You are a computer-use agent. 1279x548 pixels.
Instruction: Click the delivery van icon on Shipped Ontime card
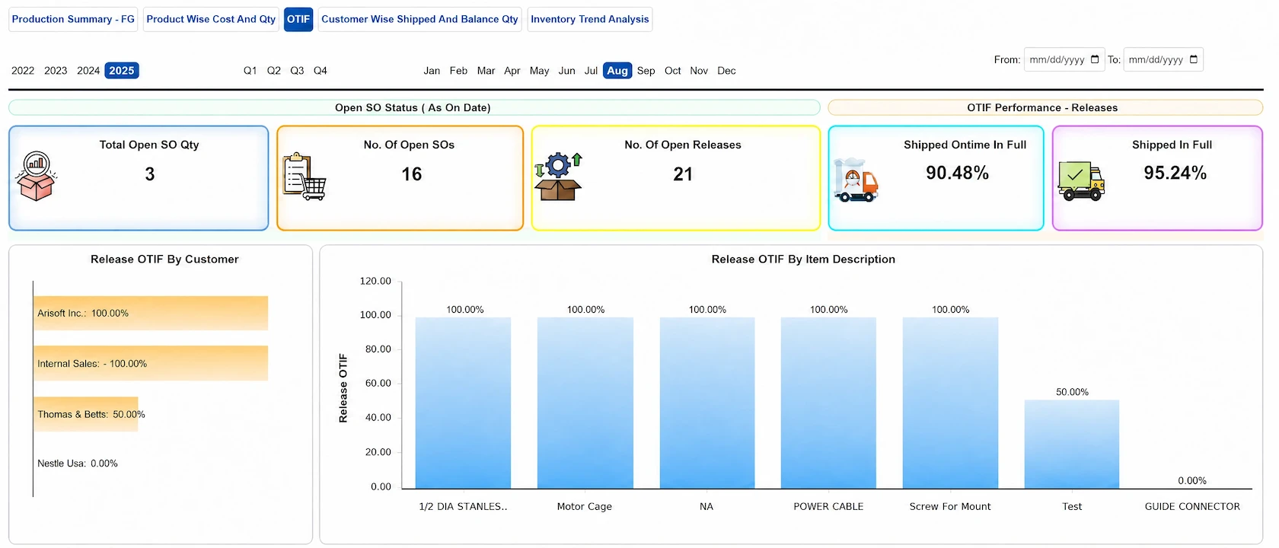tap(856, 180)
